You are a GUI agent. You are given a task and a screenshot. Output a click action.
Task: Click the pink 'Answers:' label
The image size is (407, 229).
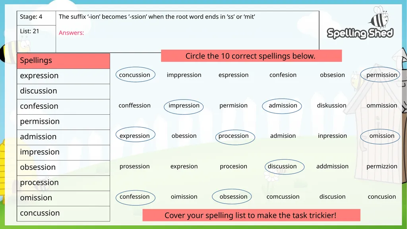(71, 33)
